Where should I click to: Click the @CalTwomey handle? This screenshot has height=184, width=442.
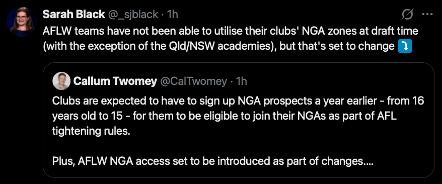[194, 81]
